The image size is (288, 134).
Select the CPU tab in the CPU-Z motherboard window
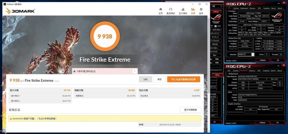point(229,70)
